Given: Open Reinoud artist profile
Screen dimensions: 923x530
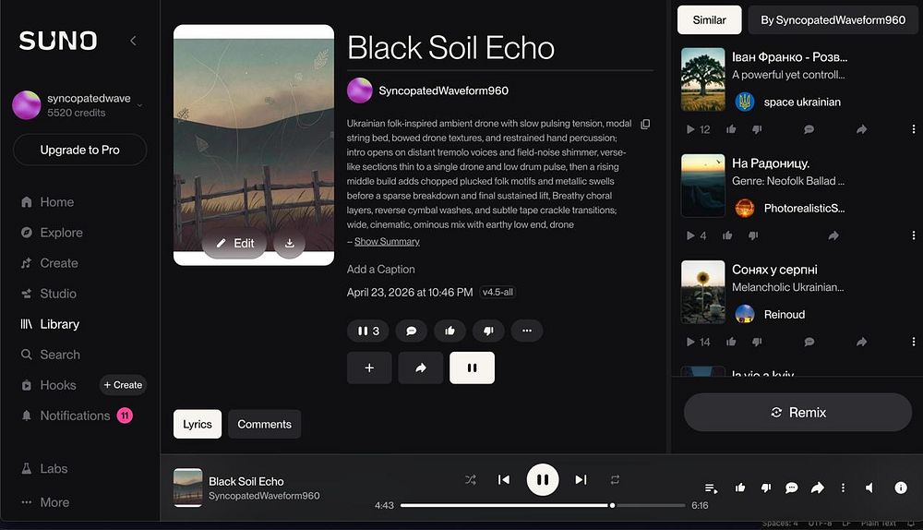Looking at the screenshot, I should pos(784,315).
